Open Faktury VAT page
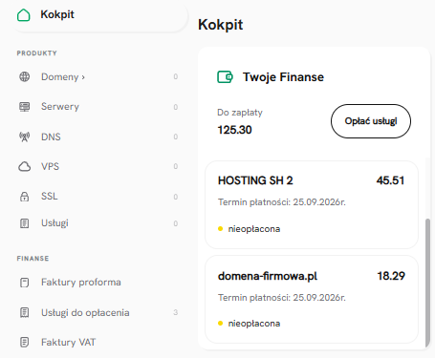 click(68, 342)
